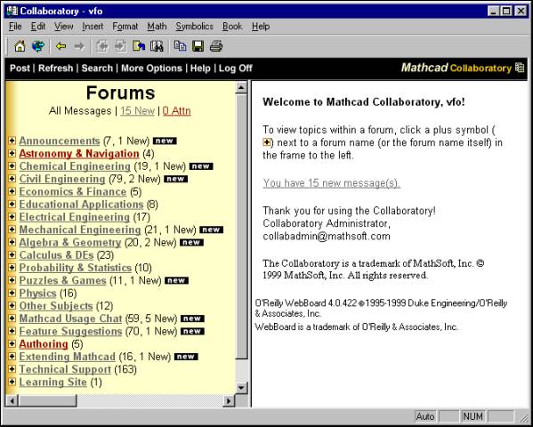Click the forward right arrow icon
Screen dimensions: 533x427
click(x=79, y=46)
